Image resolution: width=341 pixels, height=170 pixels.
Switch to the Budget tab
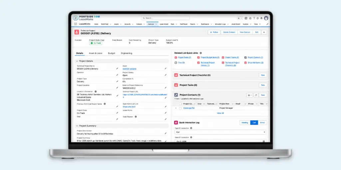pos(112,53)
